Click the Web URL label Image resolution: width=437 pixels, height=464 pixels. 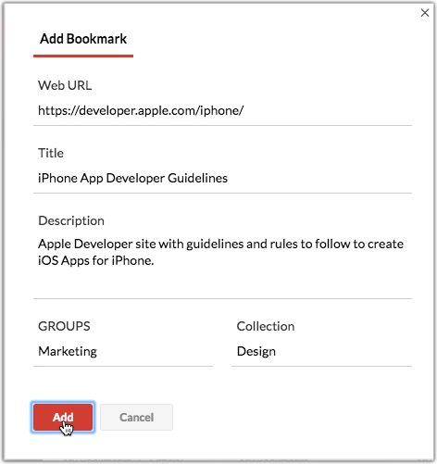point(65,85)
